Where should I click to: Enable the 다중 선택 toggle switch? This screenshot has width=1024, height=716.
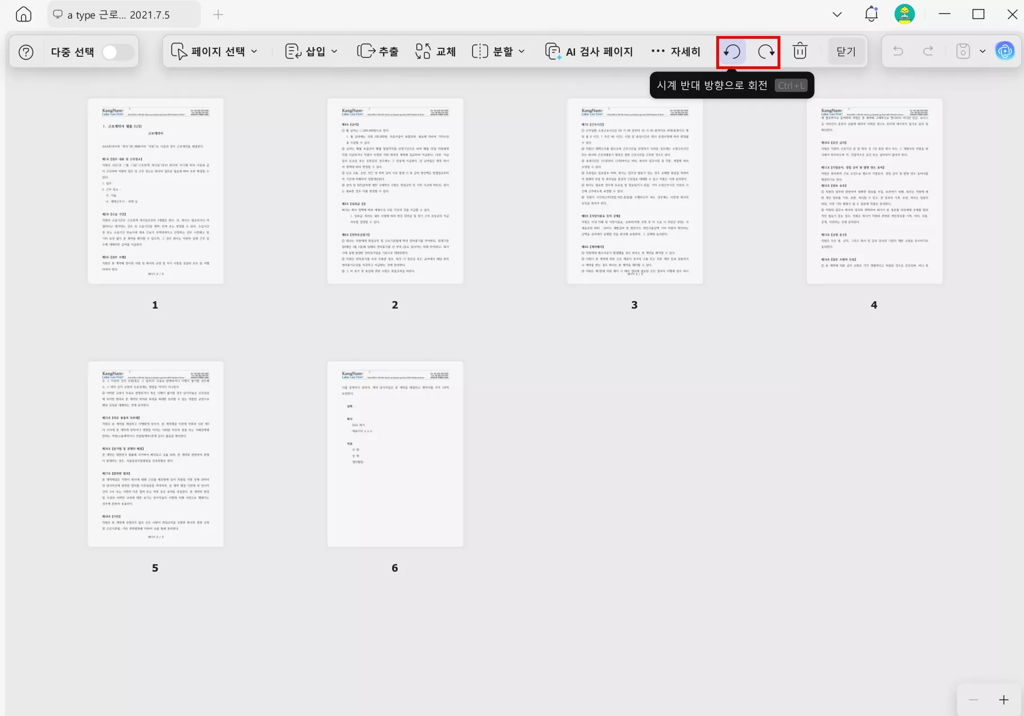pyautogui.click(x=117, y=51)
